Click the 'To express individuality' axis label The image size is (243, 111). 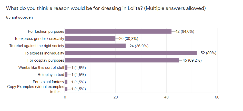(x=44, y=53)
